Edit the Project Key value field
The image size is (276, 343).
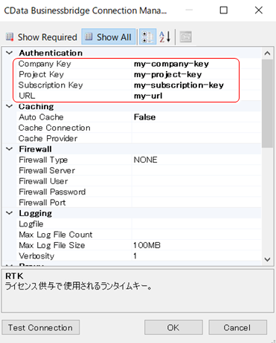(x=196, y=74)
